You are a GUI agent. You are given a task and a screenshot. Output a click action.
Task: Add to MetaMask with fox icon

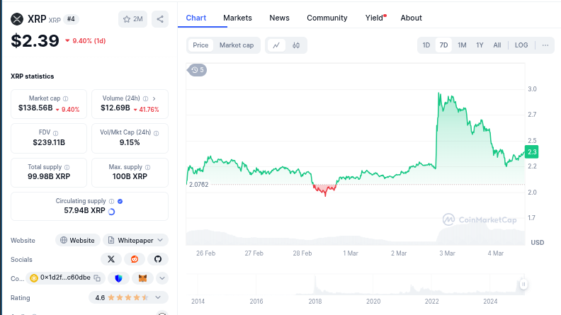143,278
